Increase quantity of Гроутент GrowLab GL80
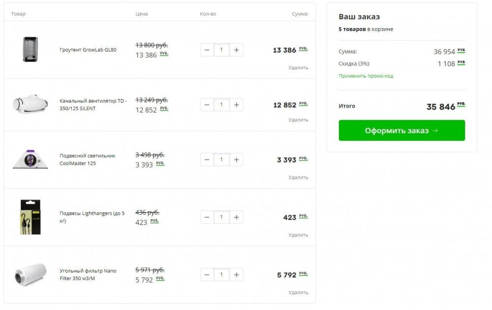The image size is (492, 310). [x=236, y=50]
